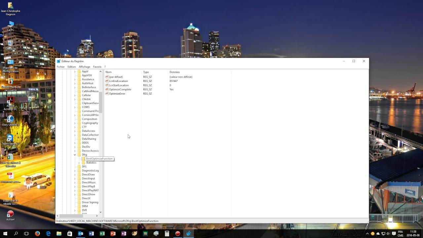Open the Action Center notification icon
This screenshot has width=423, height=238.
[394, 233]
